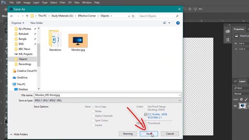Toggle the Layers checkbox
This screenshot has width=249, height=140.
[93, 125]
